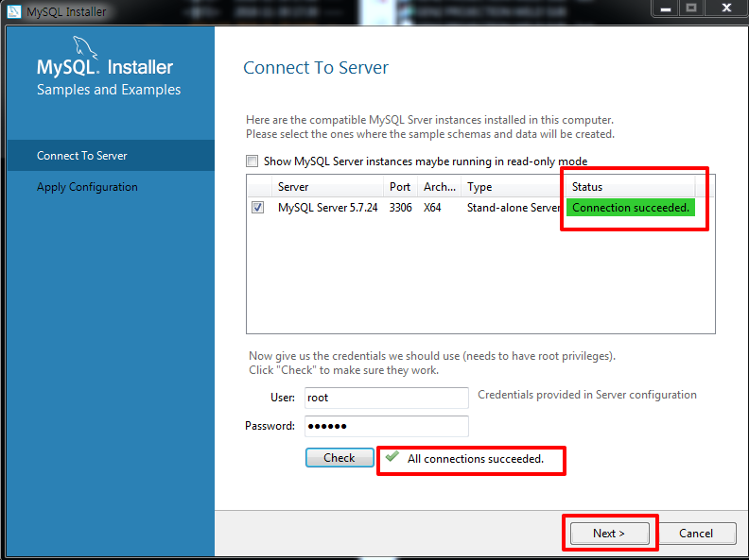This screenshot has width=749, height=560.
Task: Click the All connections succeeded. message
Action: coord(476,458)
